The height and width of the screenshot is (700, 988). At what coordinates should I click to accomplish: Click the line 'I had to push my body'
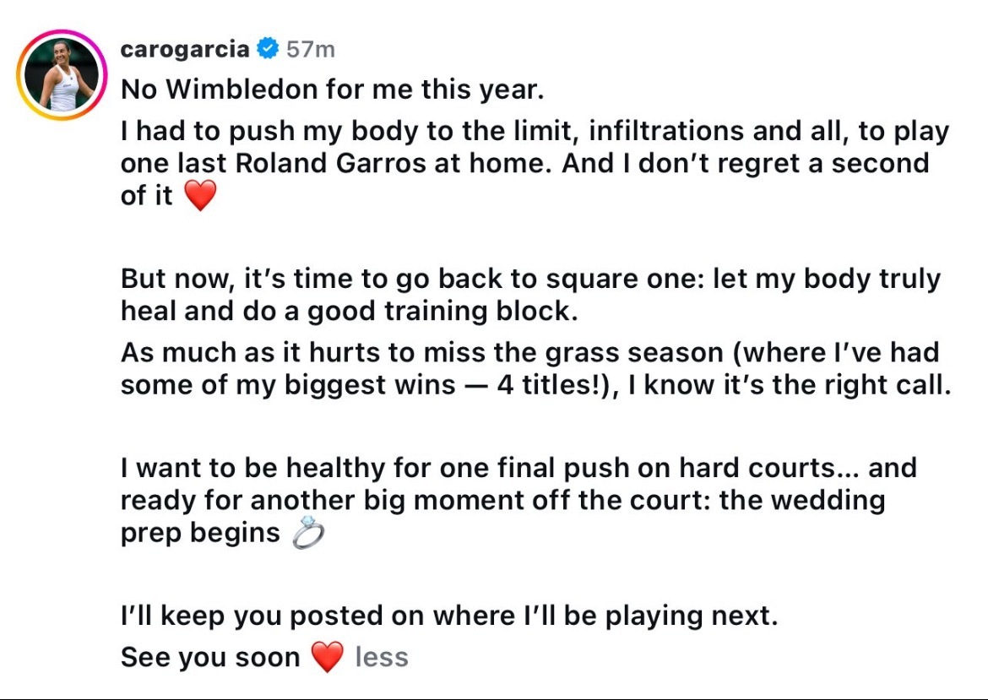[x=535, y=132]
